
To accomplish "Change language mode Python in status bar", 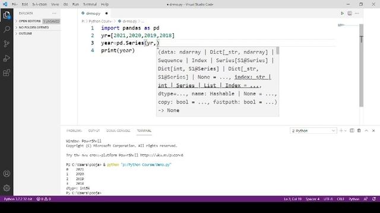I will point(354,199).
